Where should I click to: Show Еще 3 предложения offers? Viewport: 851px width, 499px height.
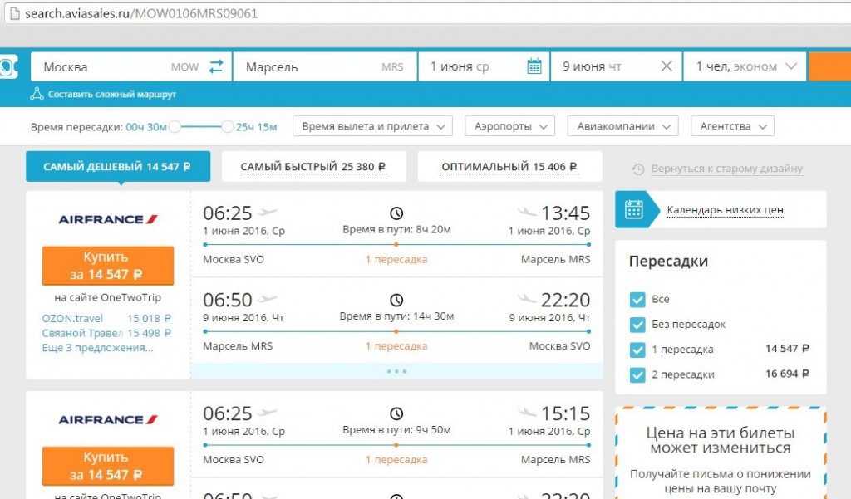[x=98, y=348]
